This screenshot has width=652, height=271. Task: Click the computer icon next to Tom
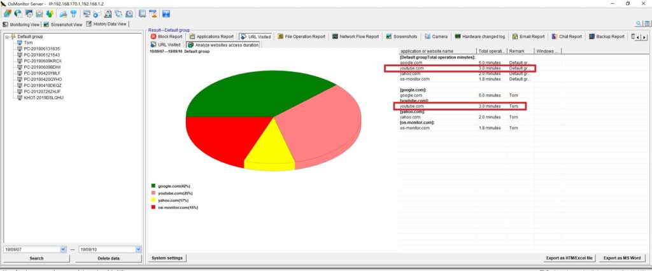point(20,43)
